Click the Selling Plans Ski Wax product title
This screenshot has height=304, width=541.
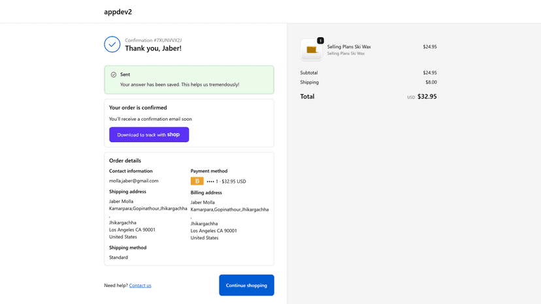pos(349,46)
